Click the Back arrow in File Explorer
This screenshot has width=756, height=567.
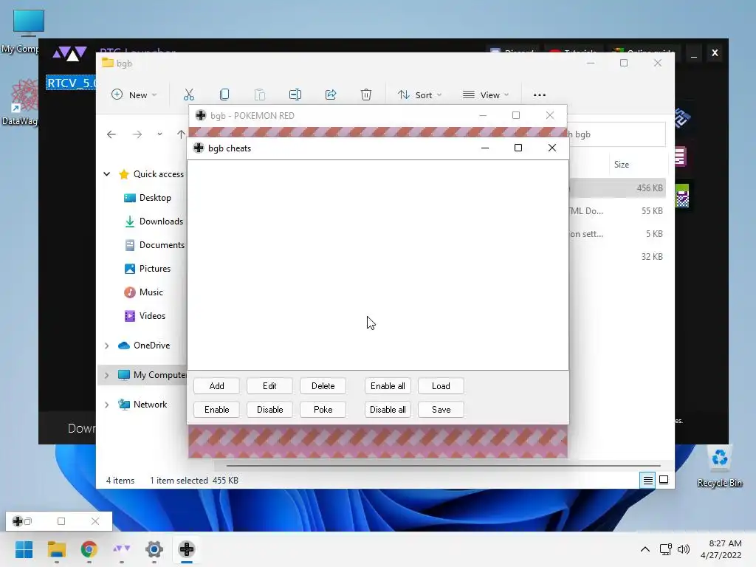[x=111, y=134]
